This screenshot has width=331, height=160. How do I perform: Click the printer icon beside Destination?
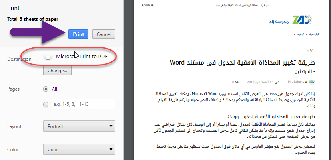coord(48,56)
